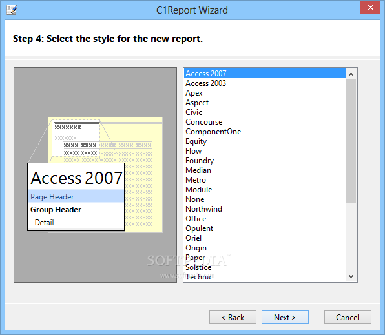Screen dimensions: 385x335
Task: Click the style list scrollbar thumb
Action: [x=351, y=141]
